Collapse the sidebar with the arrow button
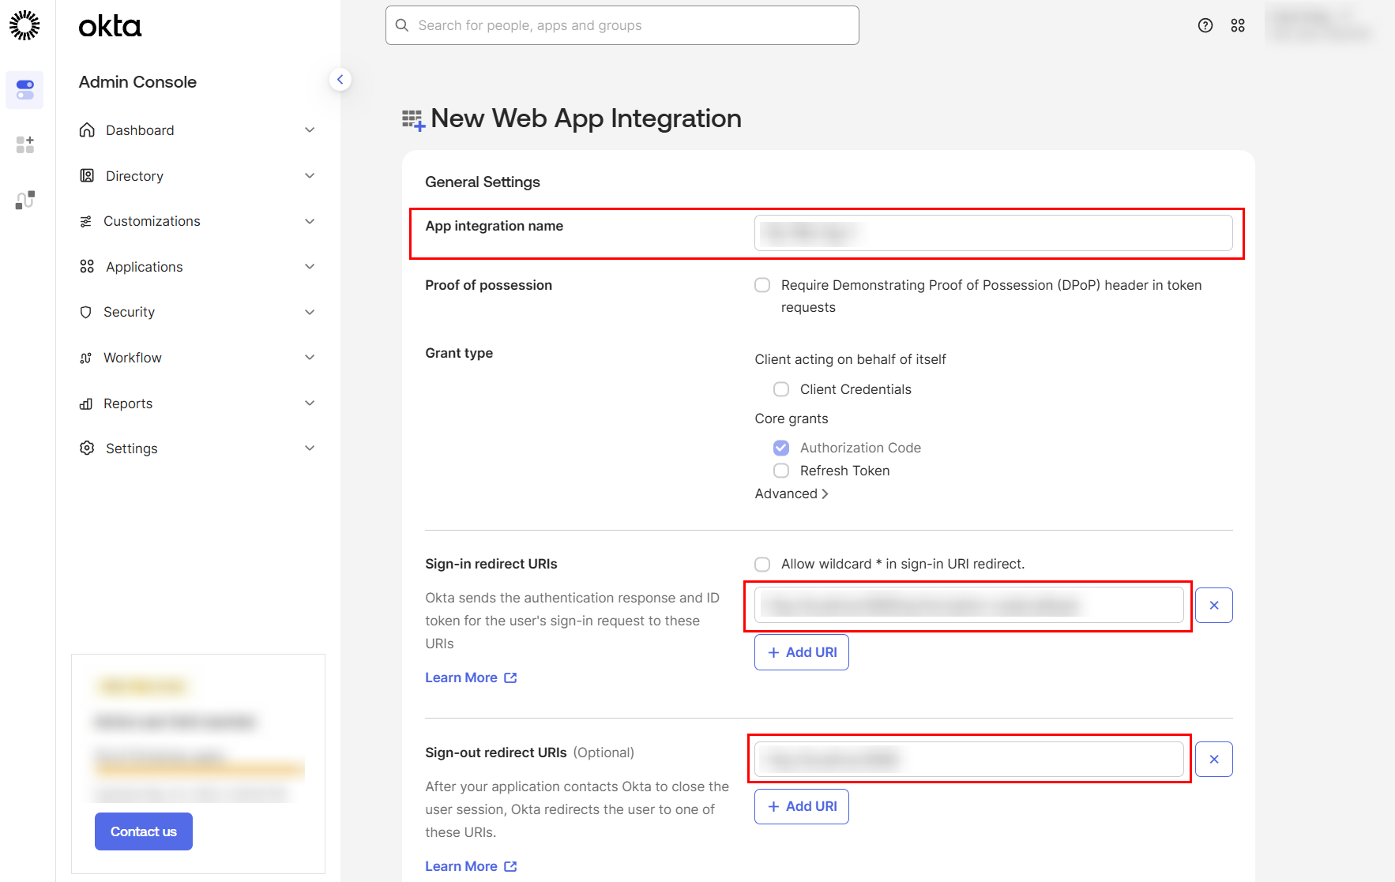Image resolution: width=1395 pixels, height=882 pixels. pyautogui.click(x=340, y=79)
